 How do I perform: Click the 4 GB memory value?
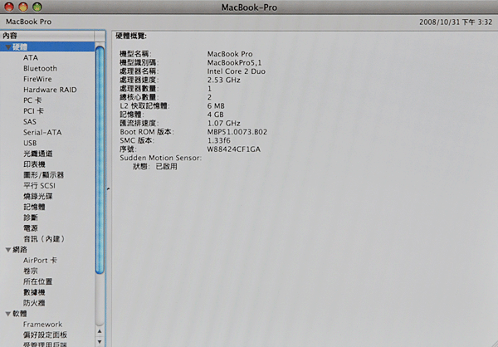tap(215, 115)
